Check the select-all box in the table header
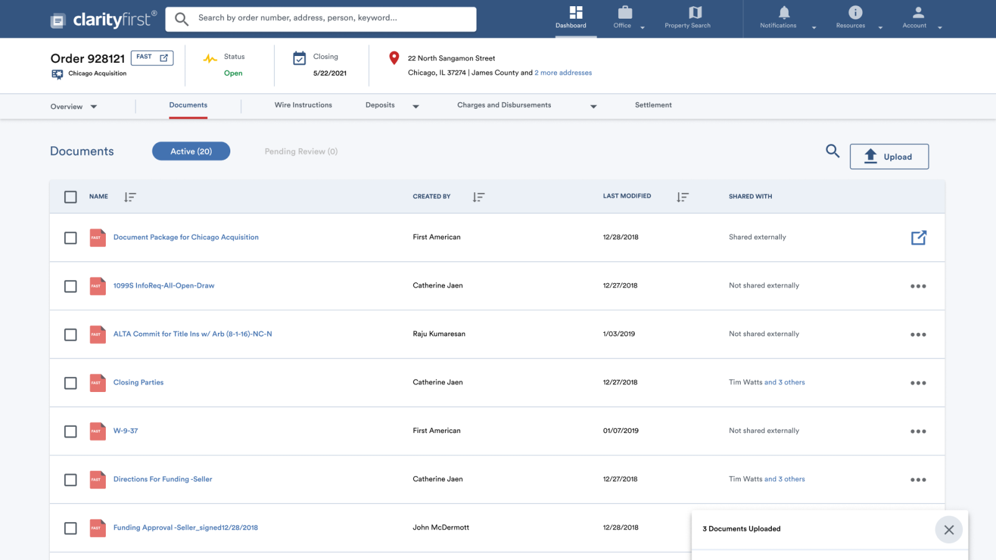Screen dimensions: 996x560 (70, 197)
